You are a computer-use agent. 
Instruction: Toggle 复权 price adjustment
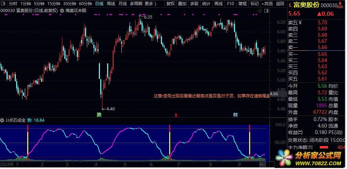pos(170,4)
